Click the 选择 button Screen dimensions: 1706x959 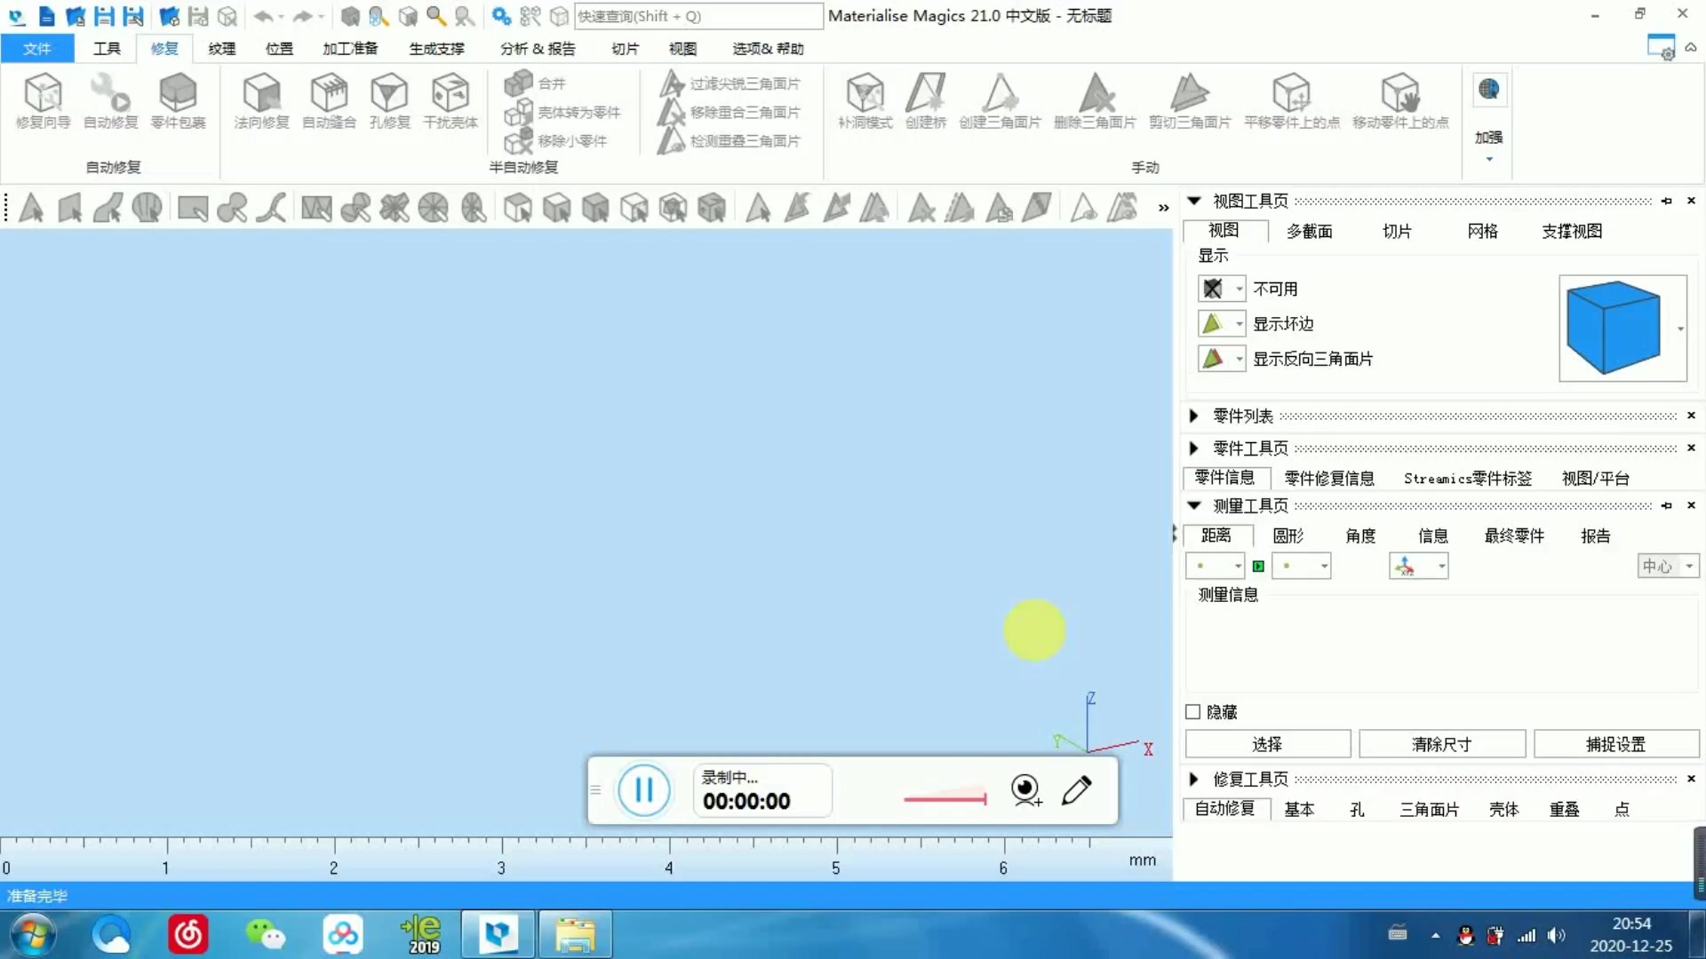(1268, 744)
